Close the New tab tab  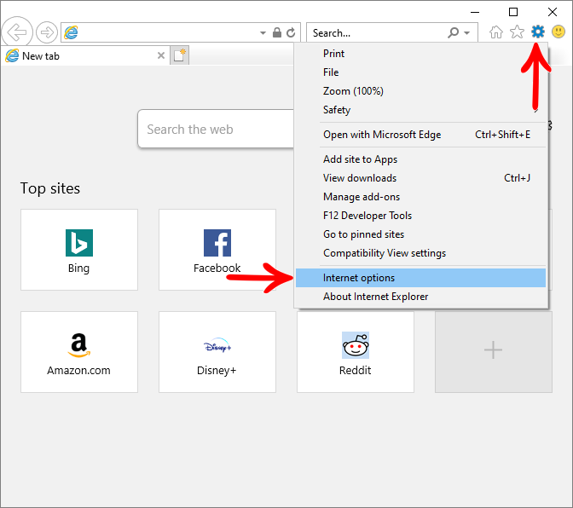[x=161, y=55]
